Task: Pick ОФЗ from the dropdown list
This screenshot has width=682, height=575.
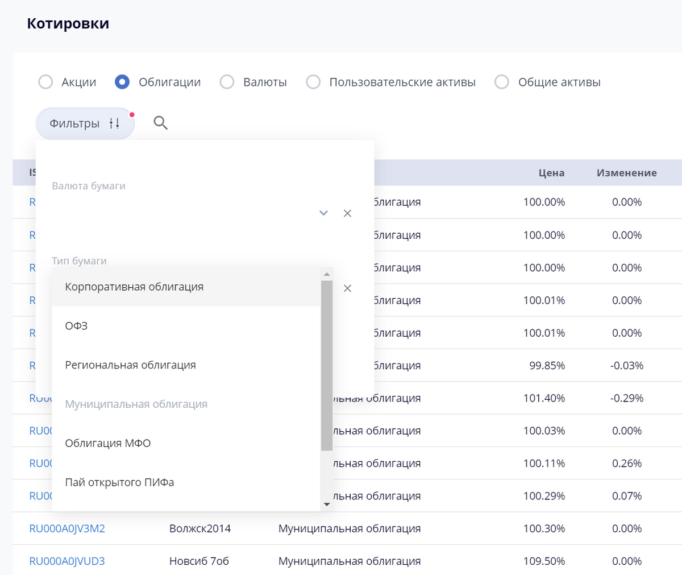Action: click(x=76, y=326)
